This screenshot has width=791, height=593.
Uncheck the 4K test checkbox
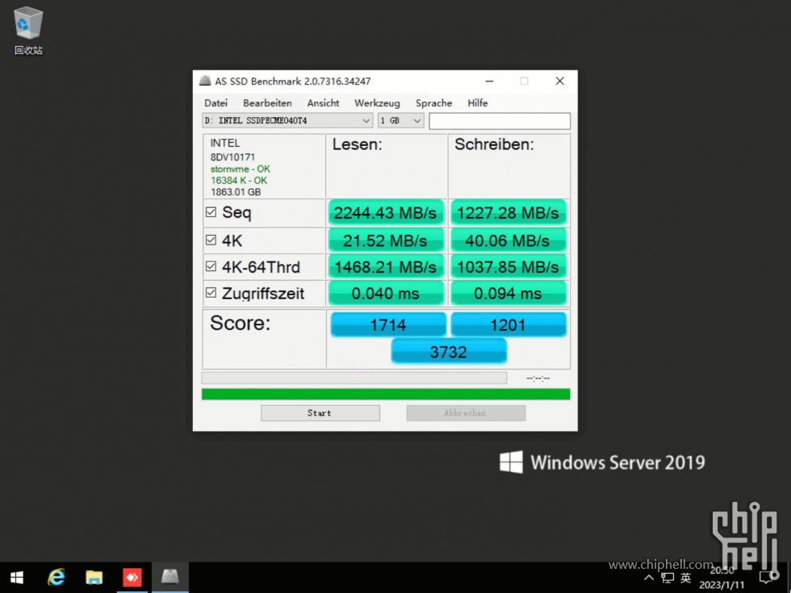[211, 240]
